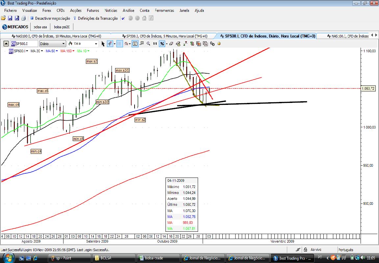Open SP500.I legend dropdown
Image resolution: width=379 pixels, height=263 pixels.
point(27,51)
